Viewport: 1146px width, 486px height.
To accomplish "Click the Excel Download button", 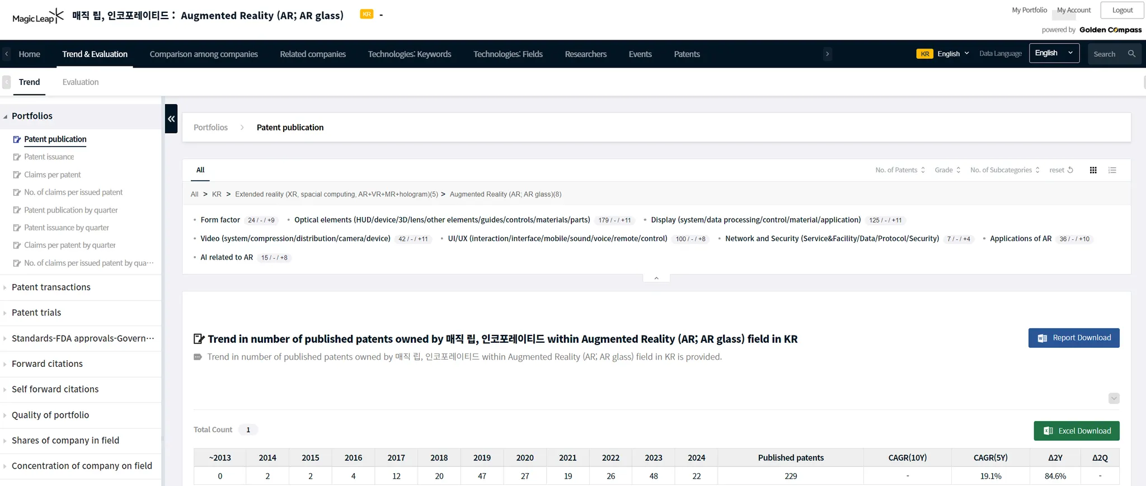I will pyautogui.click(x=1077, y=431).
